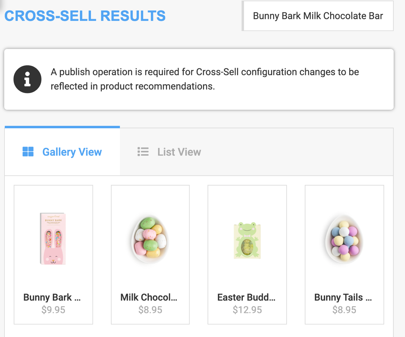Click the List View list icon

143,152
